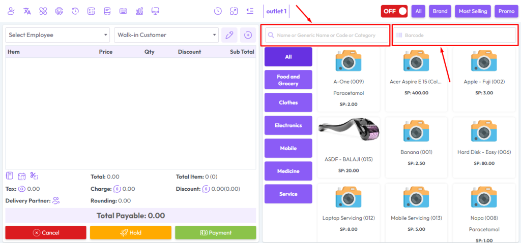Viewport: 521px width, 243px height.
Task: Open the keyboard shortcuts icon
Action: point(123,11)
